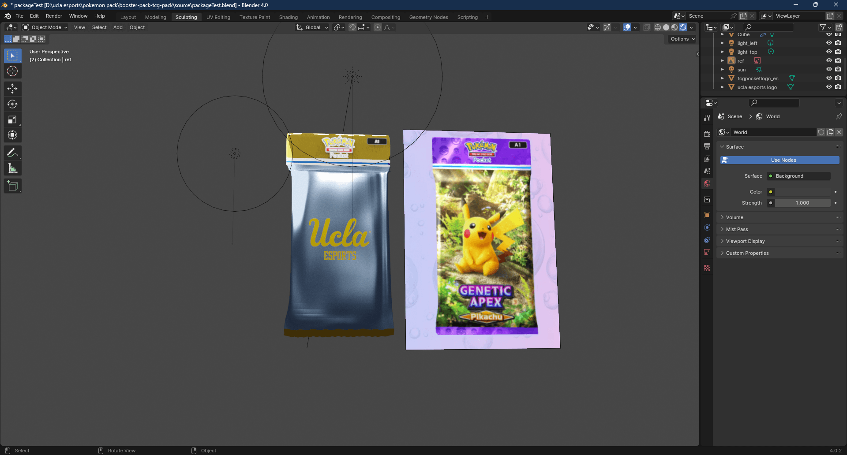Click the Background surface shader button
The image size is (847, 455).
[x=798, y=176]
